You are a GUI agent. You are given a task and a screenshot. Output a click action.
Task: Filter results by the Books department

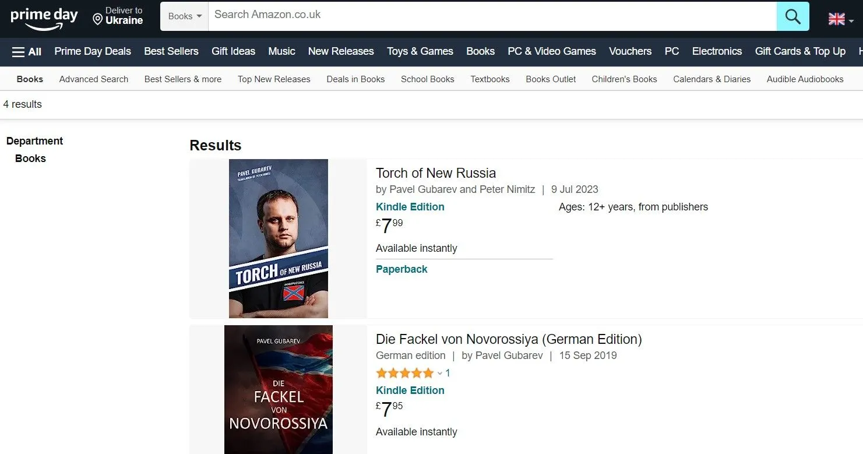[x=30, y=158]
